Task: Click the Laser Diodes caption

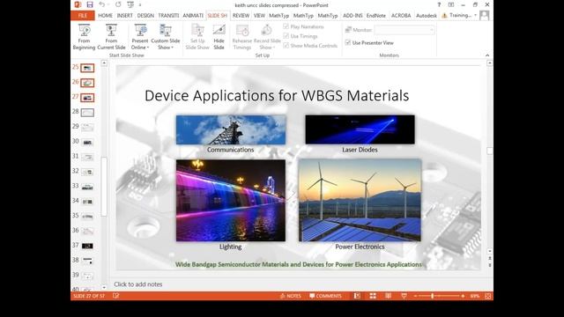Action: coord(360,150)
